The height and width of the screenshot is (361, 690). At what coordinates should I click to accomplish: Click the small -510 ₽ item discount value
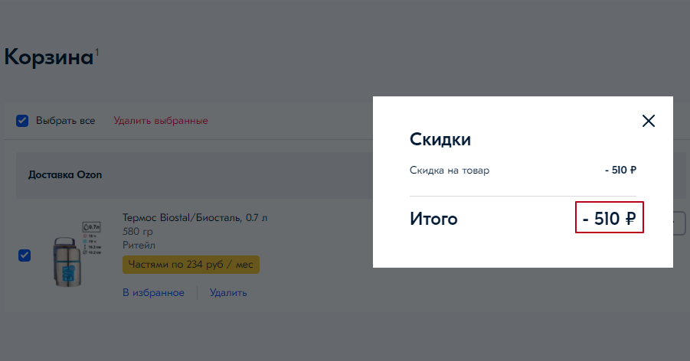(620, 170)
